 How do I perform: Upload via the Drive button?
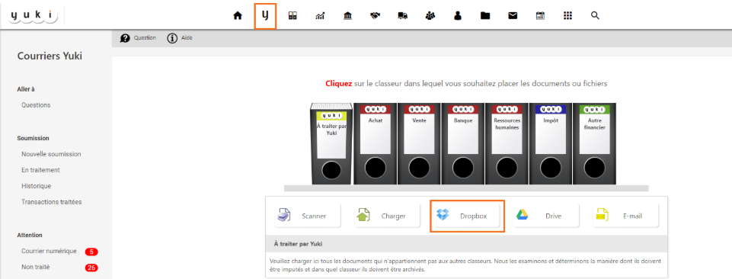(546, 216)
